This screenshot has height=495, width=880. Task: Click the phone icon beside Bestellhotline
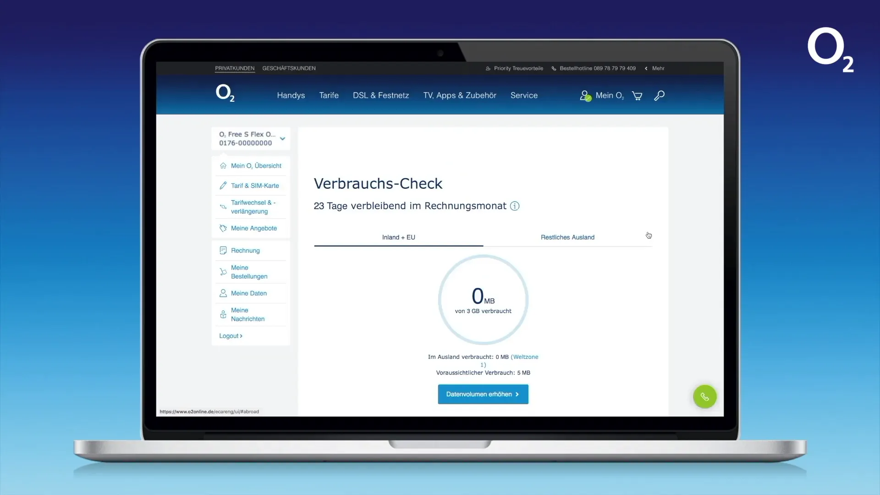(554, 69)
